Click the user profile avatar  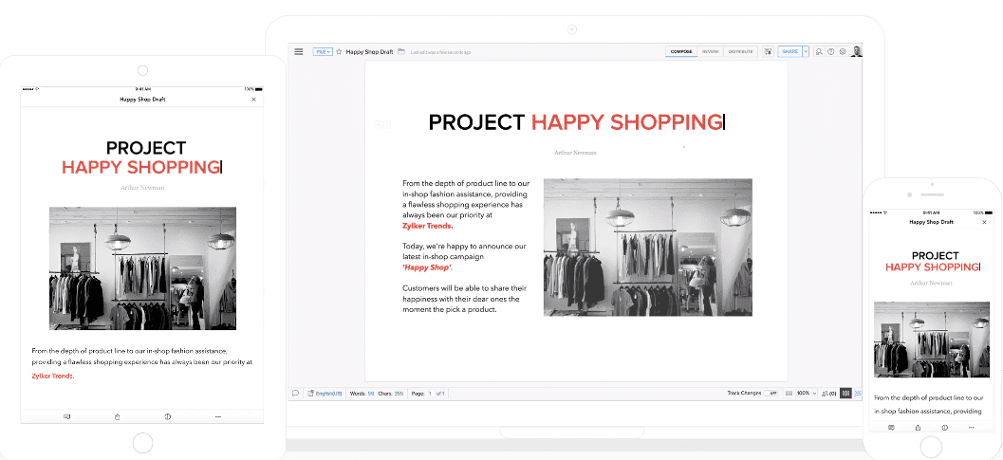tap(857, 51)
